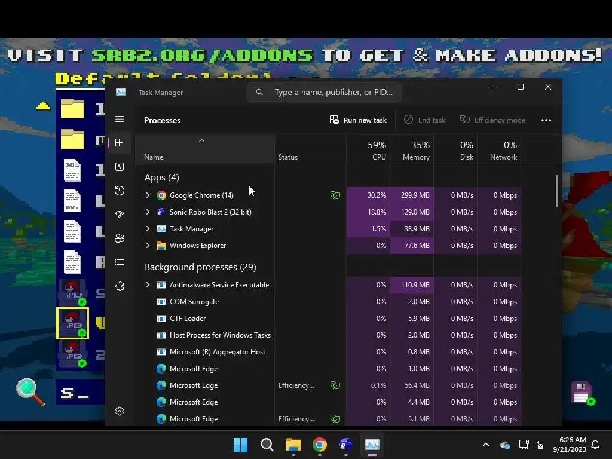Screen dimensions: 612x459
Task: Open the clock showing 6:26 AM
Action: point(570,445)
